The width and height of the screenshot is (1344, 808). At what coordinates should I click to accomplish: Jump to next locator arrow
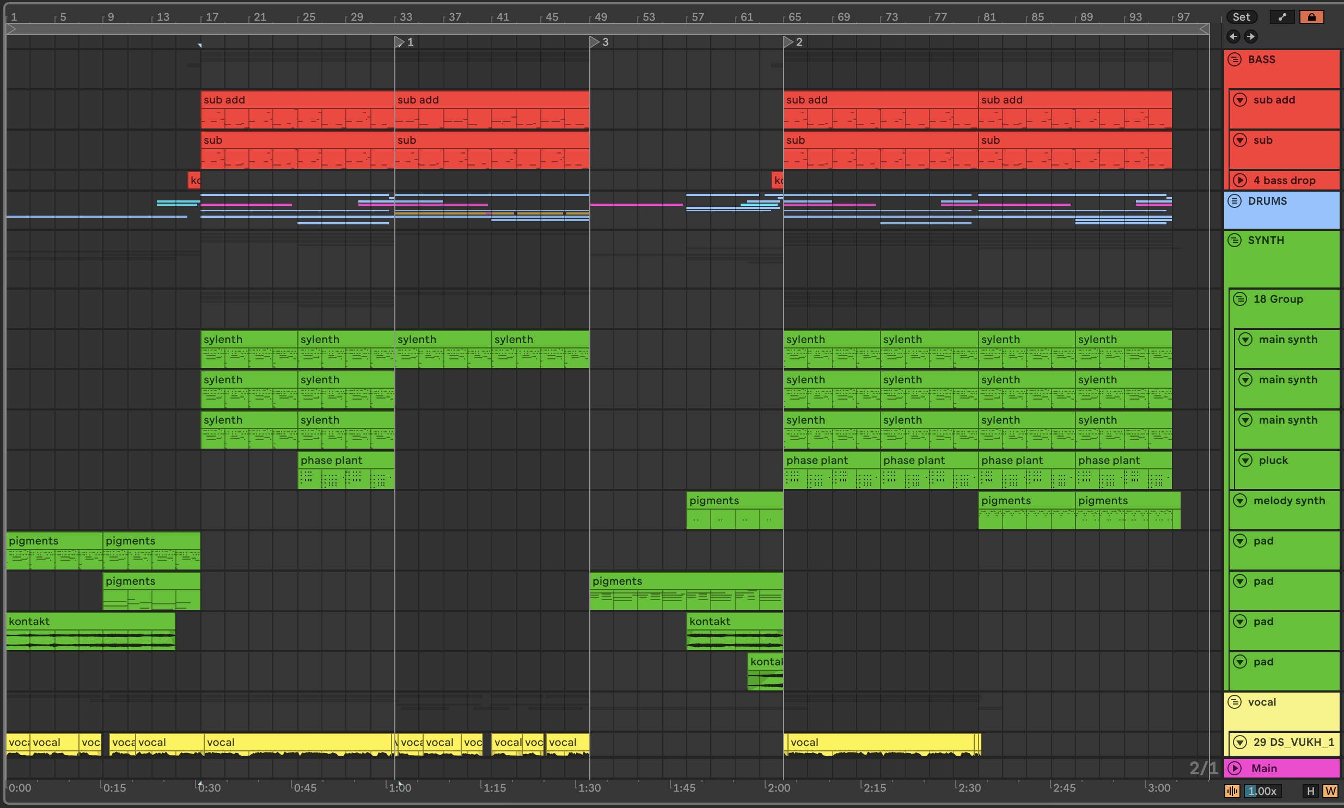tap(1251, 36)
